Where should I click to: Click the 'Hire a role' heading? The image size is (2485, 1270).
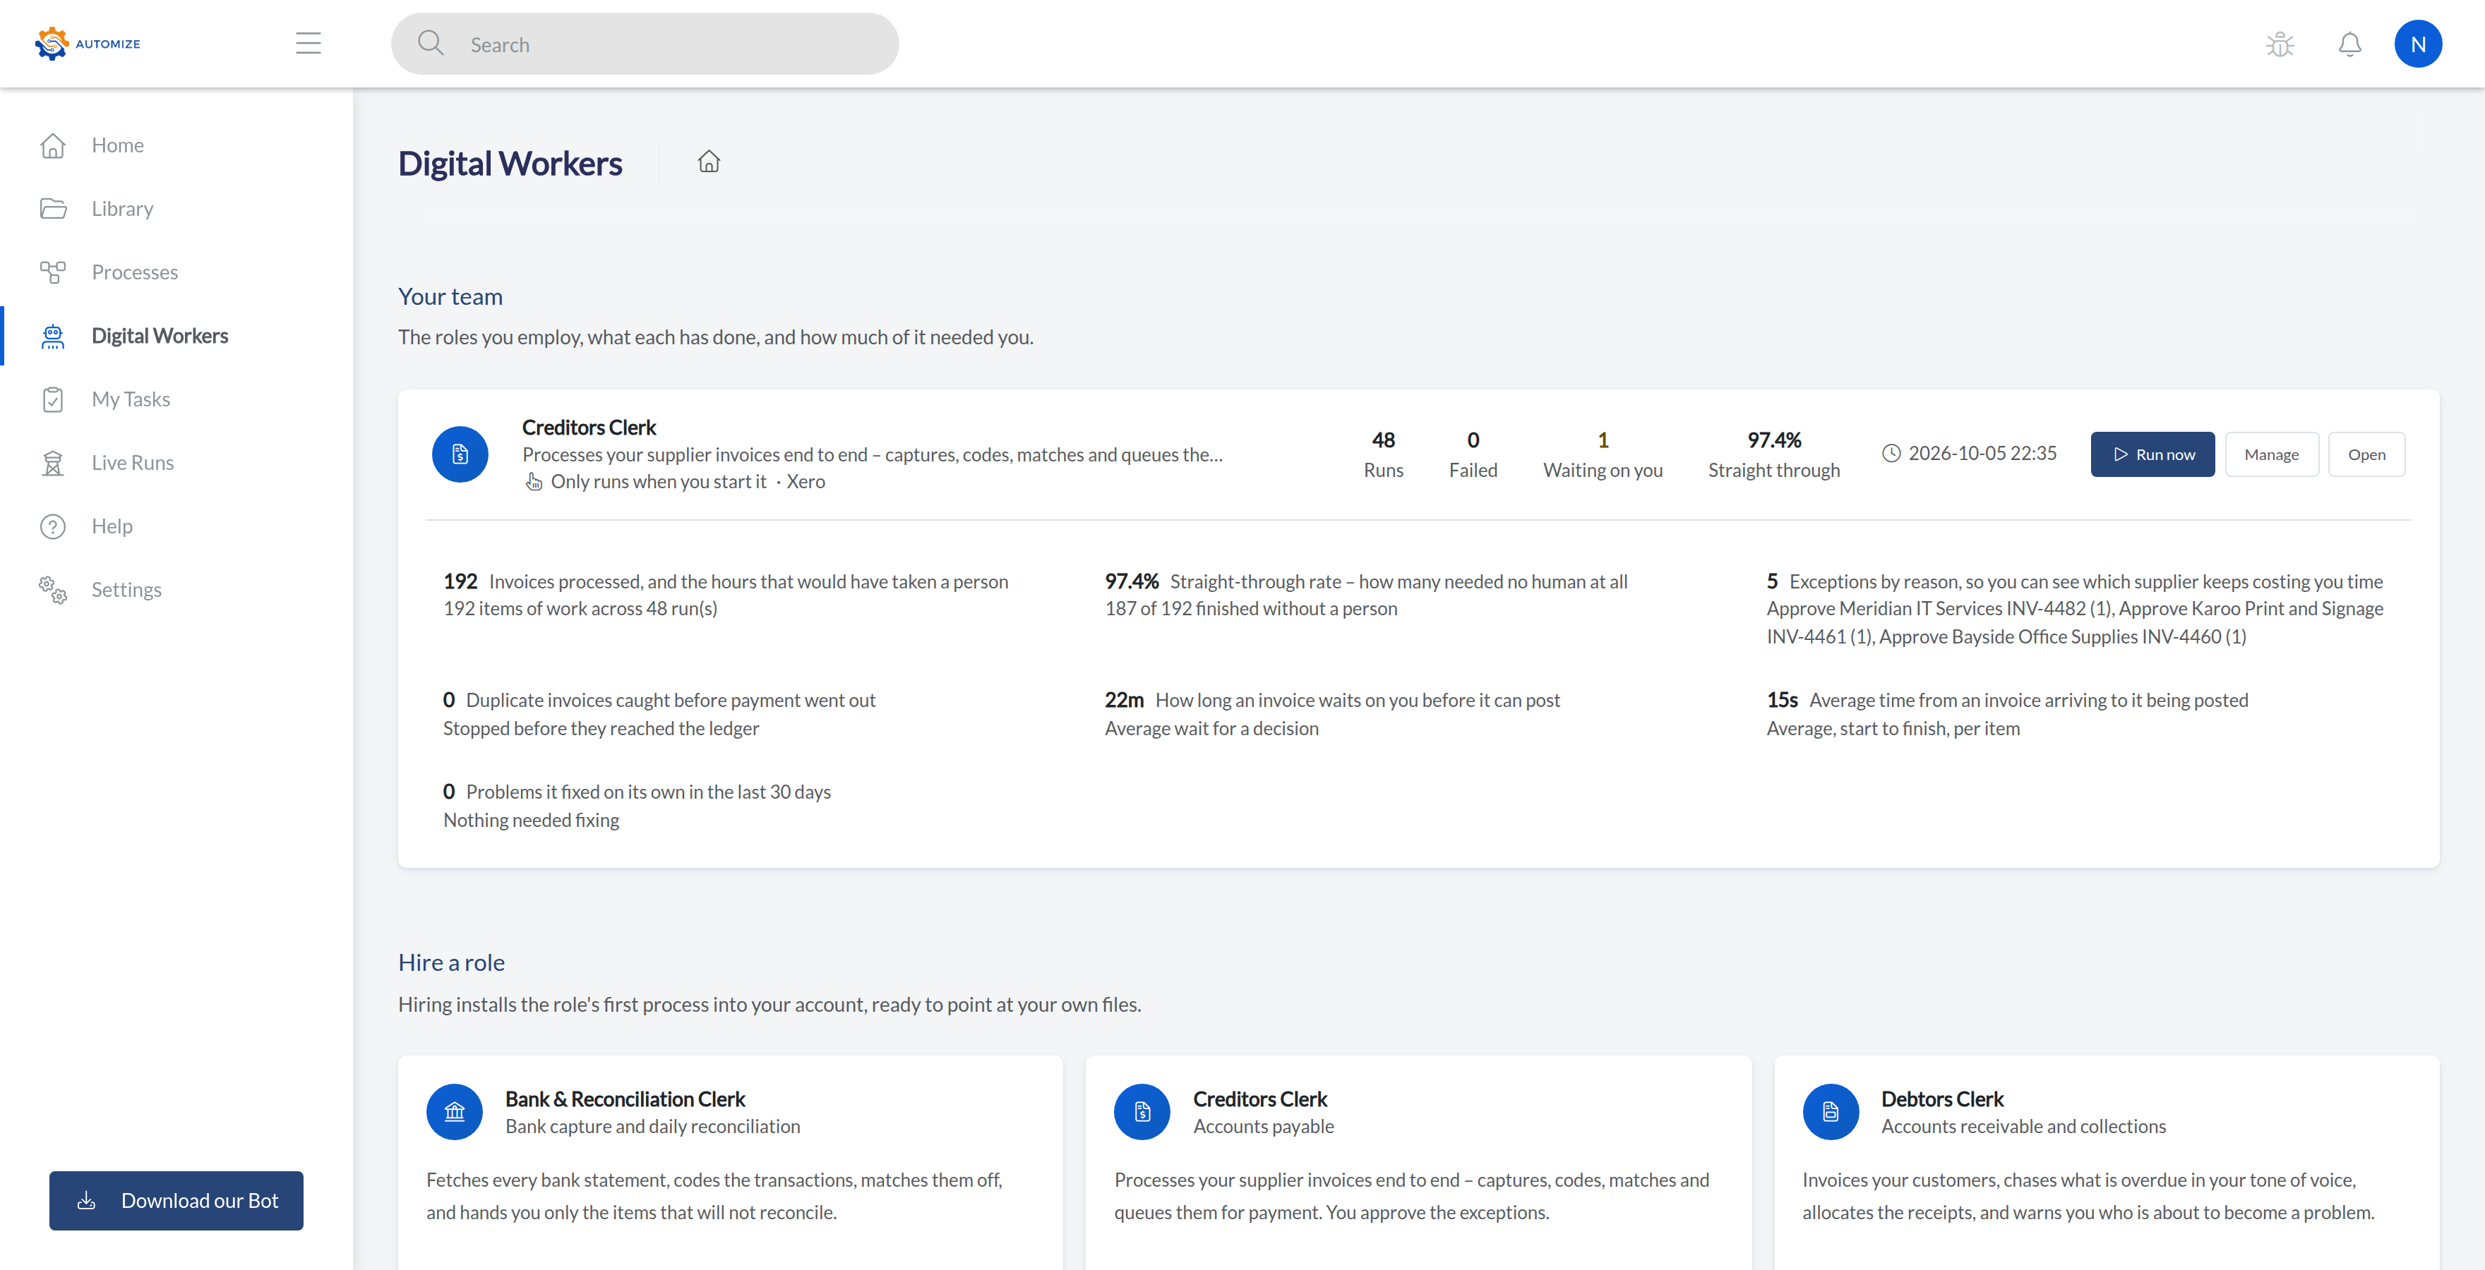coord(452,962)
